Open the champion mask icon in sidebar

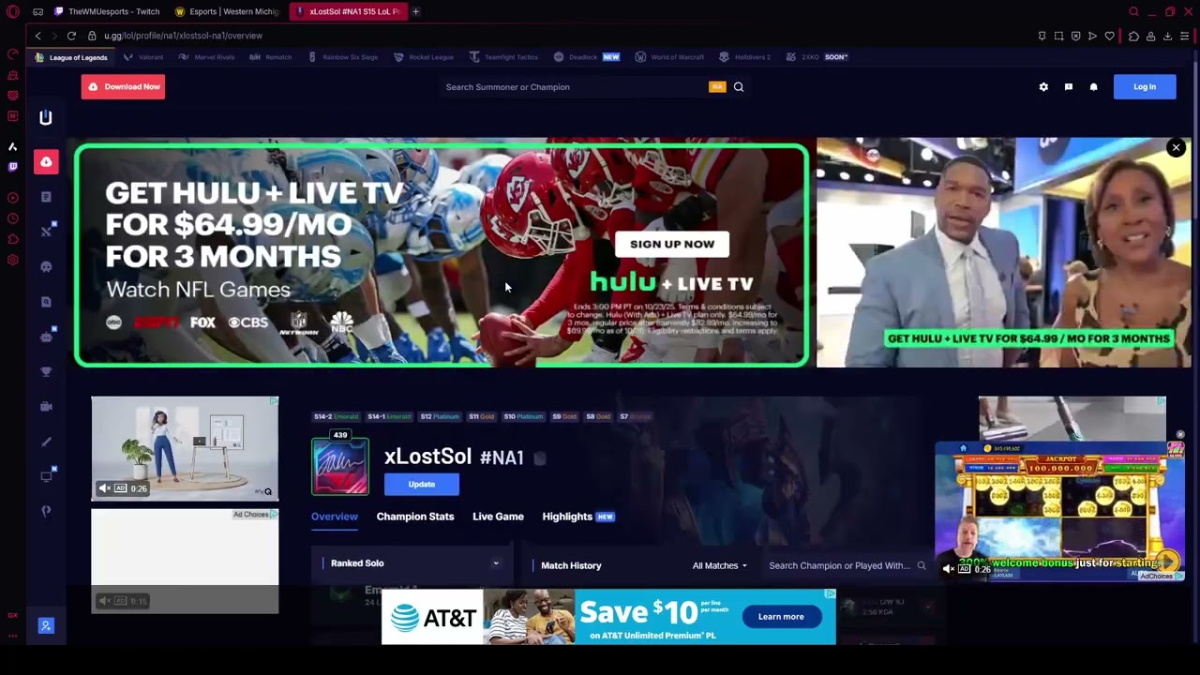pyautogui.click(x=46, y=266)
